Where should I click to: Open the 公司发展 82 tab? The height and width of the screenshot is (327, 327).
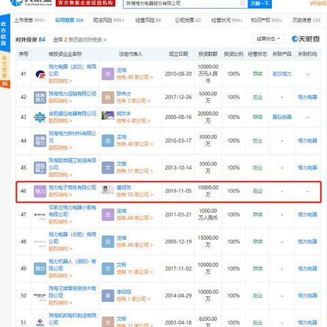[188, 20]
